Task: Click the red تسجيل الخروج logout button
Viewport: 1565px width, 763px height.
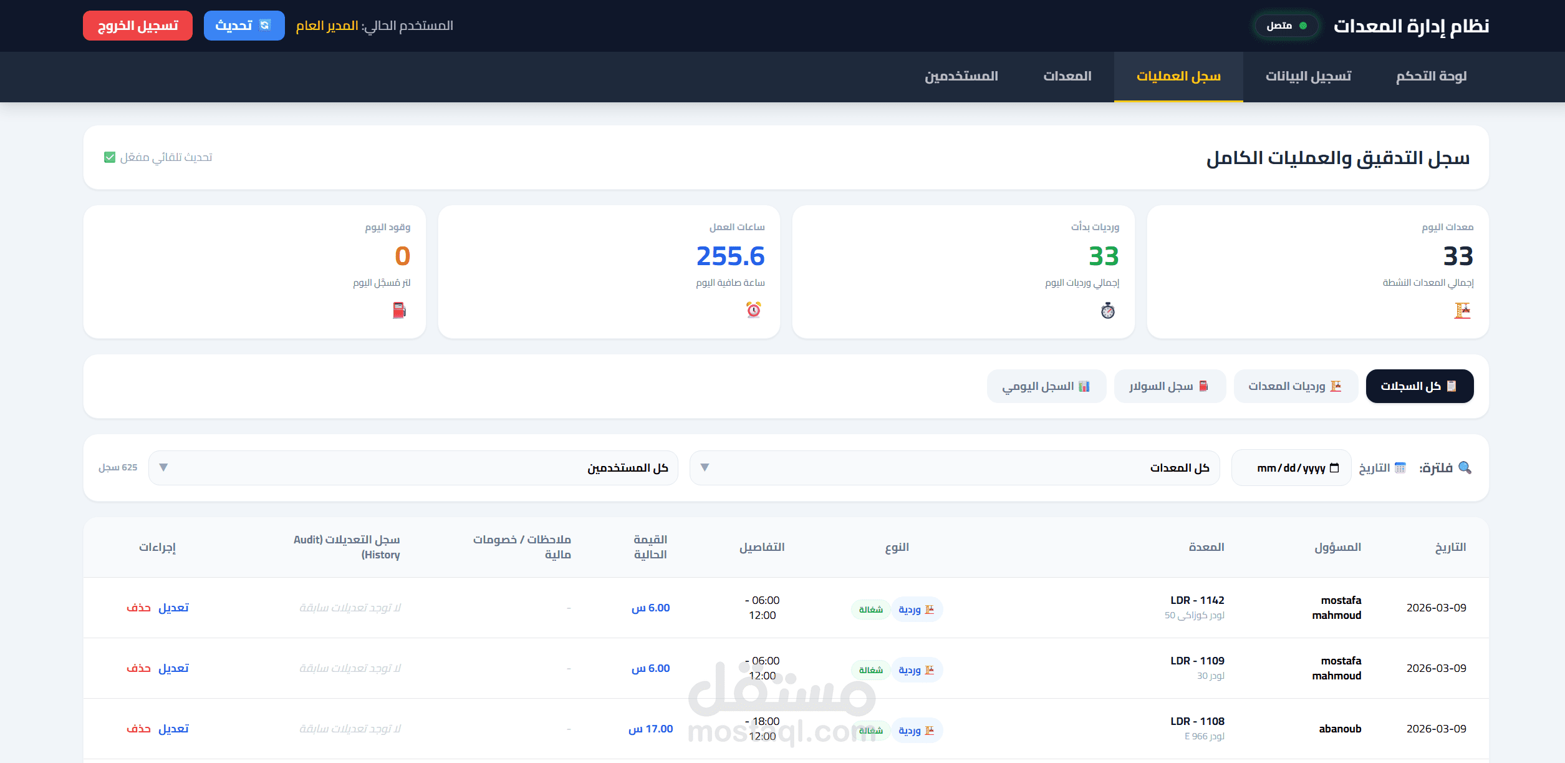Action: 138,26
